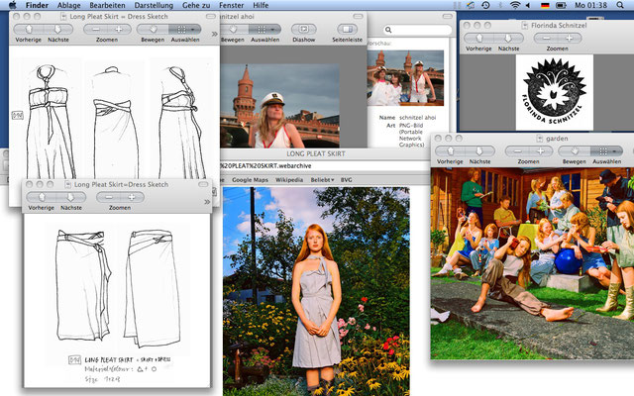The height and width of the screenshot is (396, 634).
Task: Zoom in in garden window
Action: coord(541,151)
